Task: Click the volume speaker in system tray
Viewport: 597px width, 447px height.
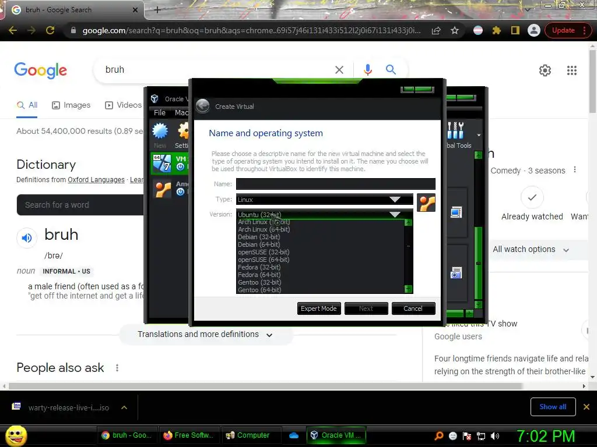Action: pyautogui.click(x=495, y=436)
